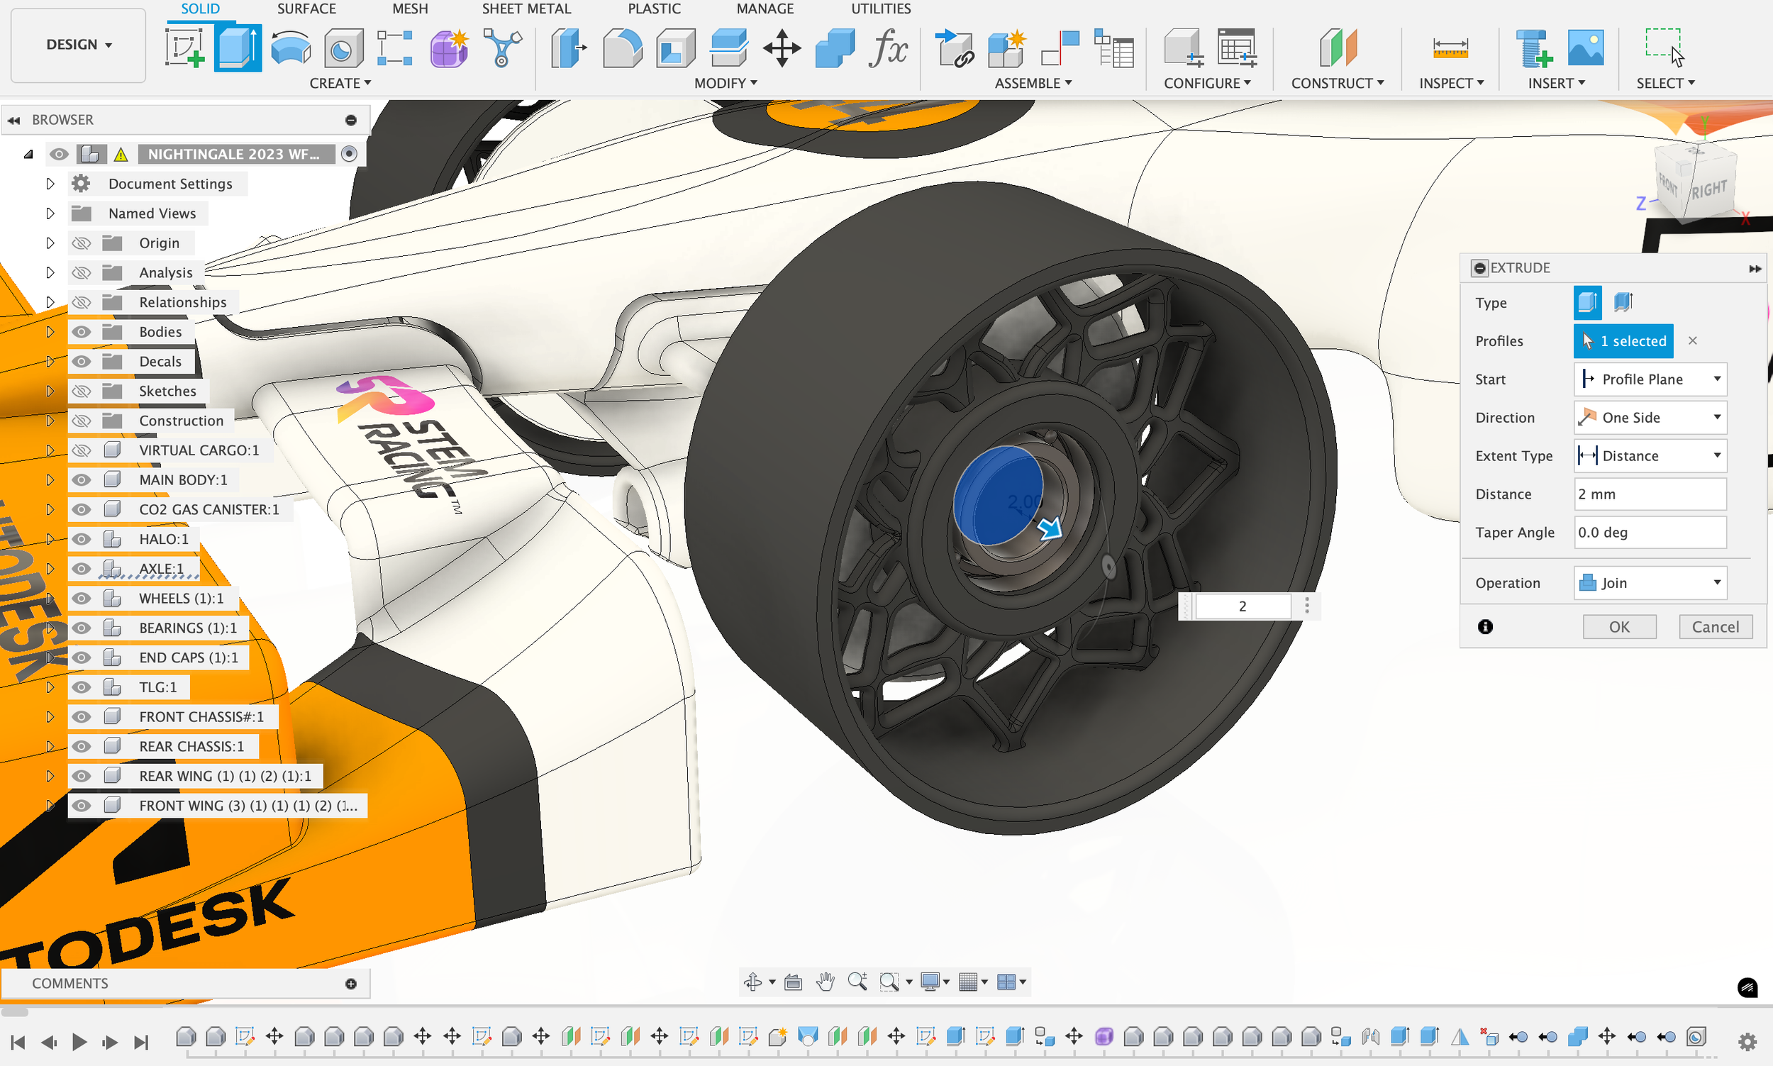
Task: Click the Pan hand navigation icon
Action: pyautogui.click(x=825, y=981)
